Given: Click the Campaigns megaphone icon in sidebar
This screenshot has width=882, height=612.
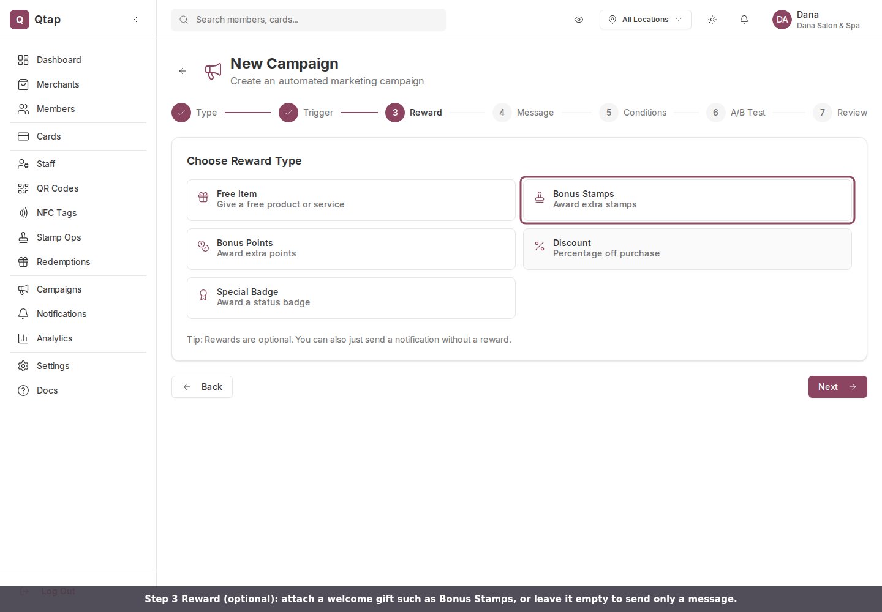Looking at the screenshot, I should tap(23, 289).
